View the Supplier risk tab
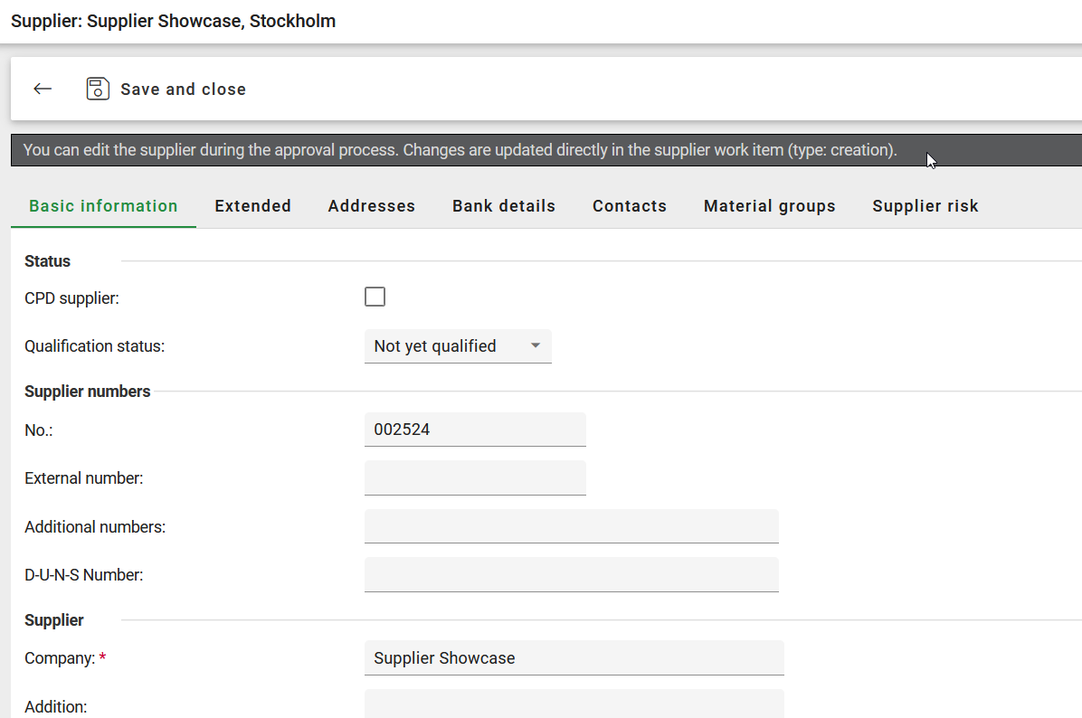Screen dimensions: 1082x718 tap(925, 206)
